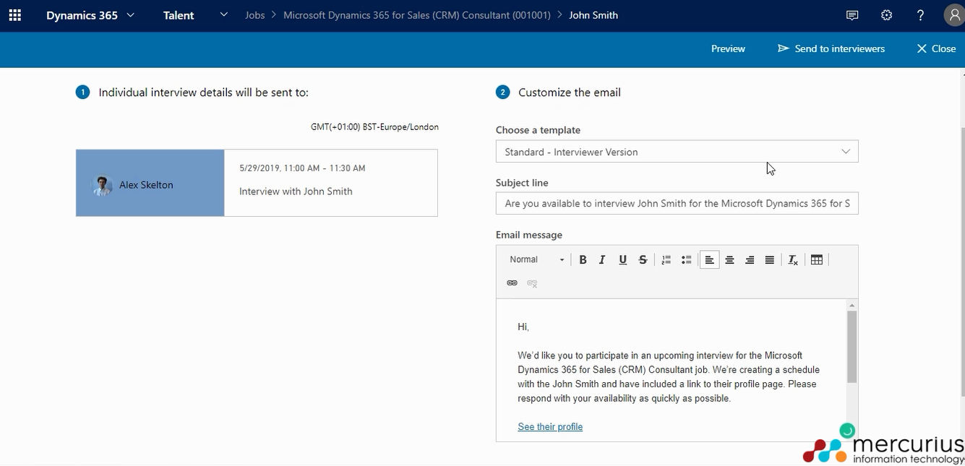Viewport: 965px width, 466px height.
Task: Click the Subject line field
Action: (x=677, y=204)
